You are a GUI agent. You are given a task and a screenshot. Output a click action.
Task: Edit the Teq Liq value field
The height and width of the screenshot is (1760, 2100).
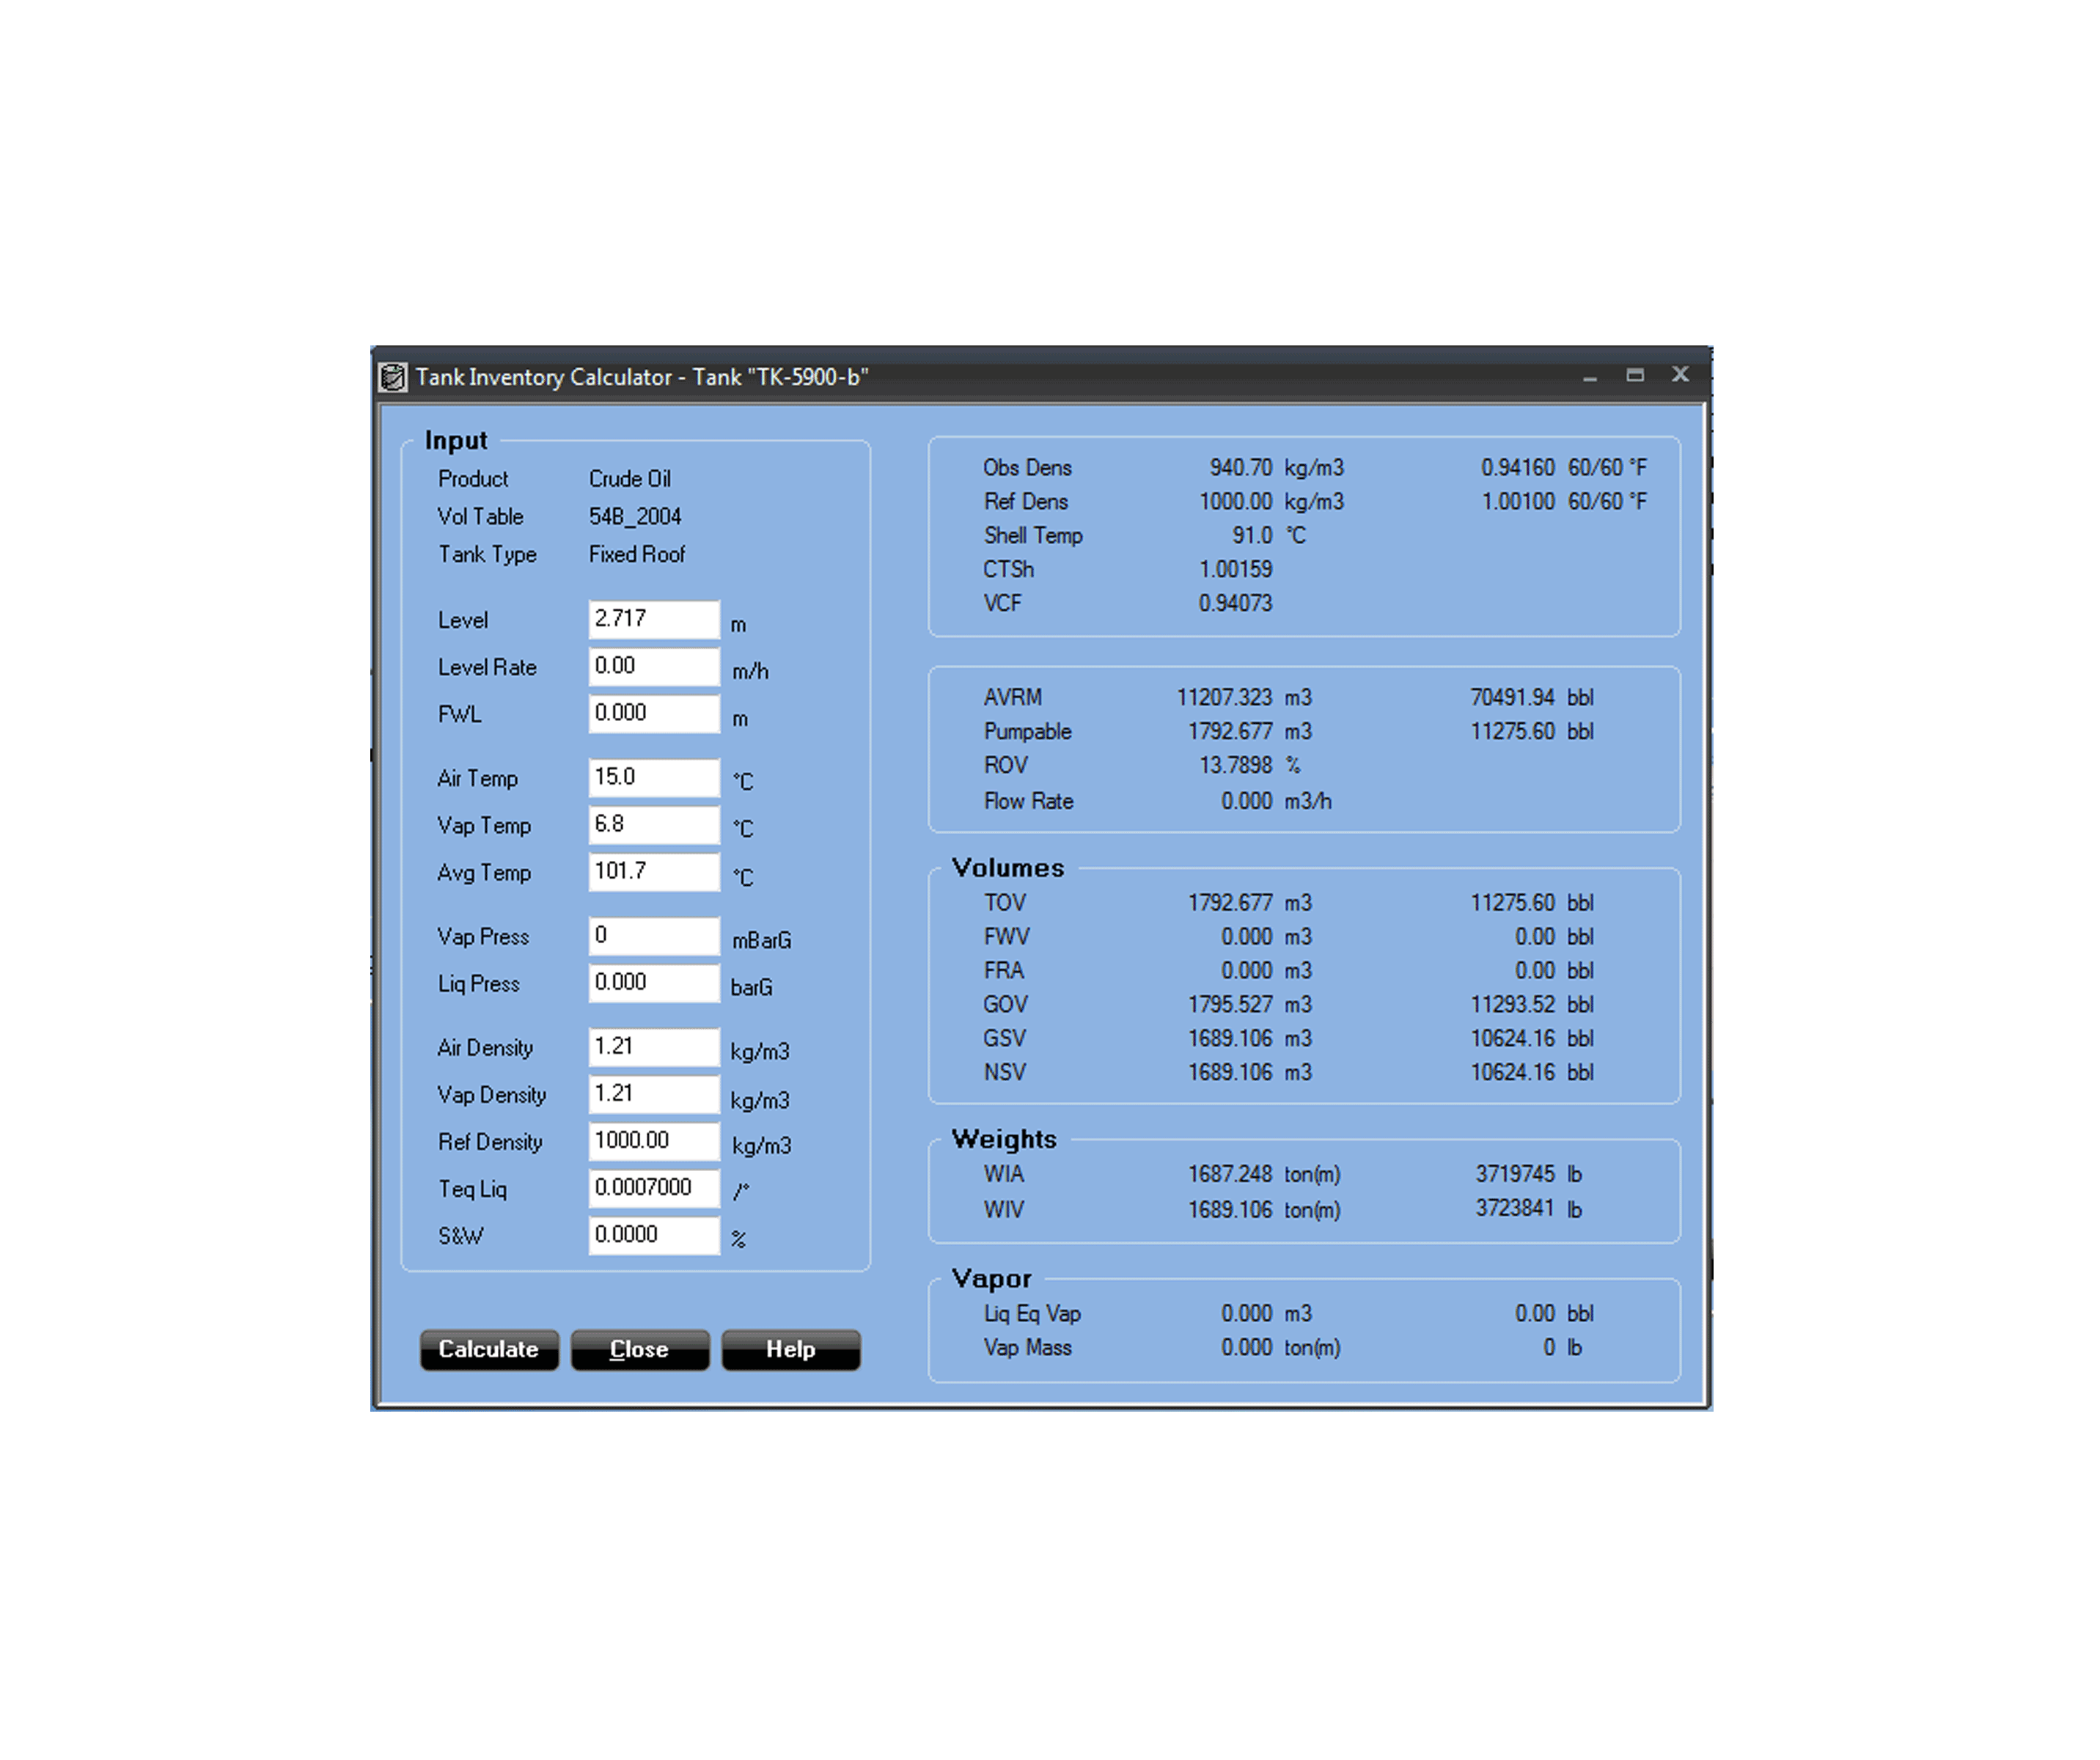[653, 1187]
